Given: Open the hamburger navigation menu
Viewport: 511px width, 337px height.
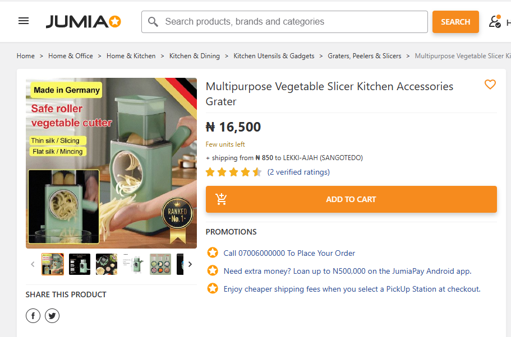Looking at the screenshot, I should pos(24,21).
